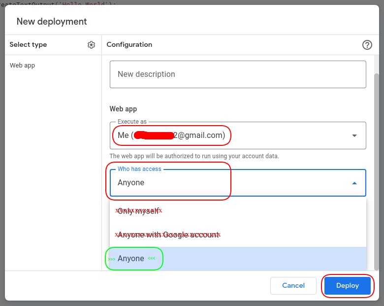Pick the highlighted 'Anyone' option in list
The image size is (384, 306).
coord(131,259)
